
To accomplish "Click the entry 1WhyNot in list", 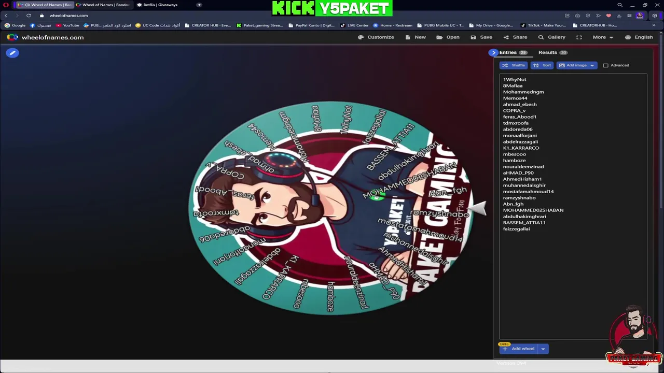I will tap(515, 79).
